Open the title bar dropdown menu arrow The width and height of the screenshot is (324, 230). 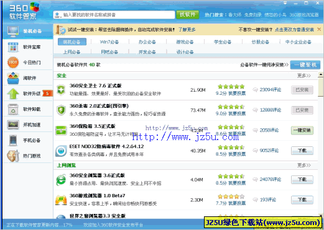pos(285,3)
